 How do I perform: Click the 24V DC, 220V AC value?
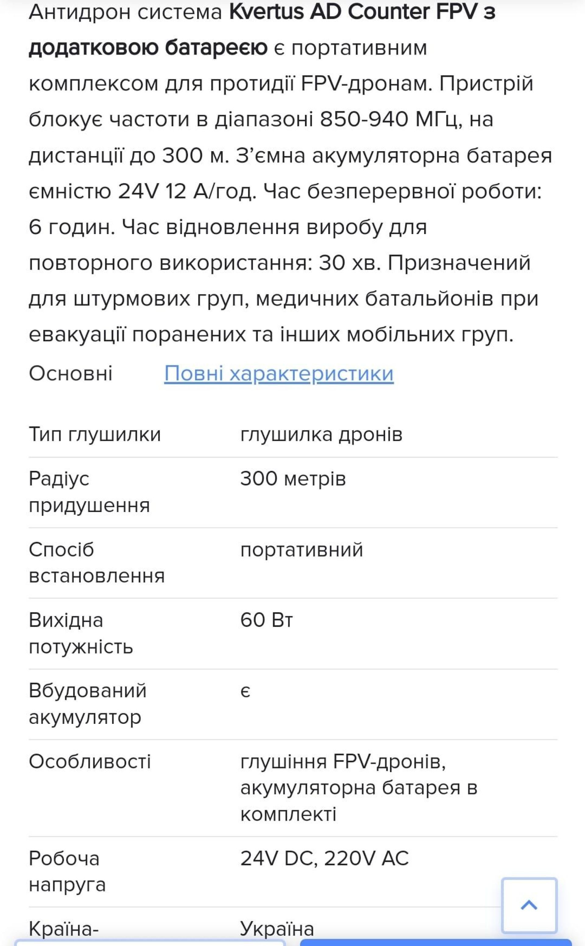tap(324, 858)
